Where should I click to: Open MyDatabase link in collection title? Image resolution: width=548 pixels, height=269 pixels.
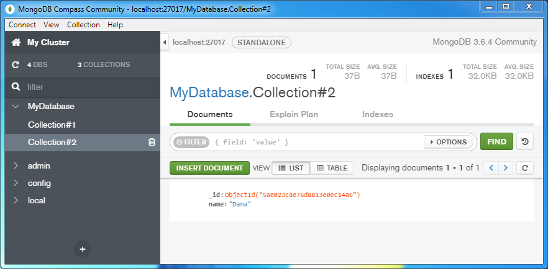coord(209,93)
